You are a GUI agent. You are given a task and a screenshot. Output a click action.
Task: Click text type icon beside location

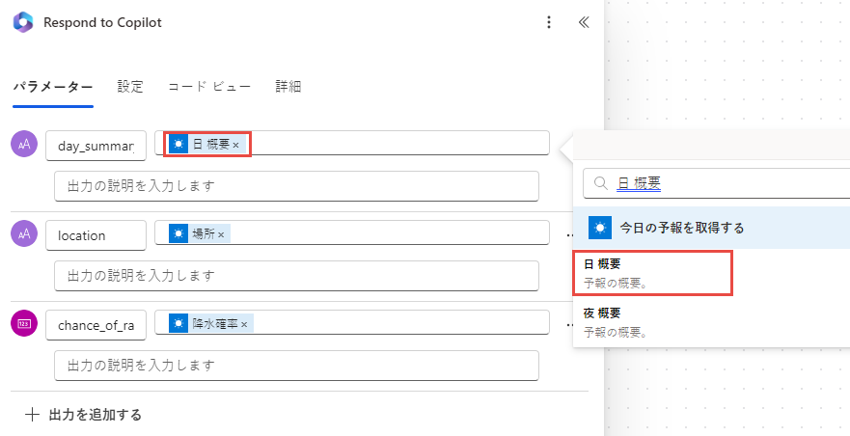[24, 233]
